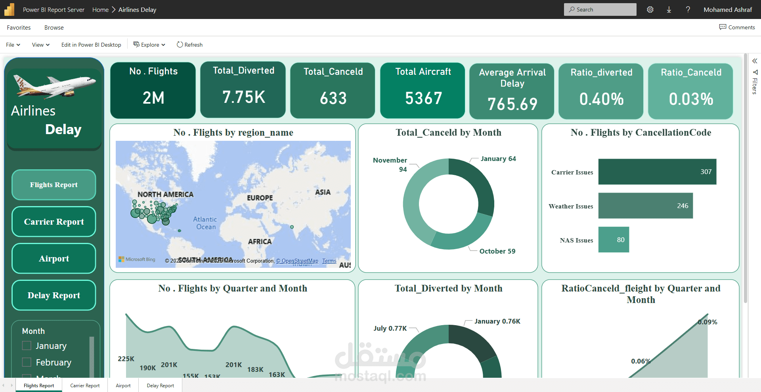The width and height of the screenshot is (761, 392).
Task: Click the Average Arrival Delay card
Action: tap(512, 91)
